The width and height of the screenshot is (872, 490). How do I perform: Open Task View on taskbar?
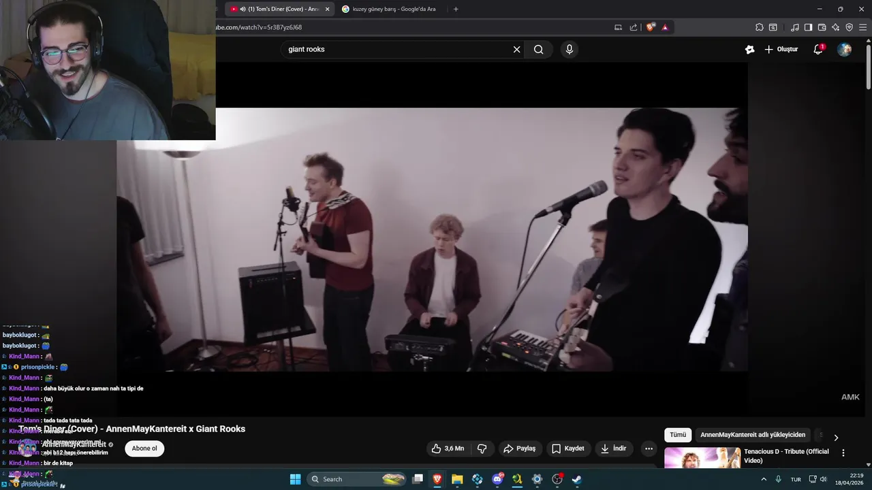point(418,479)
